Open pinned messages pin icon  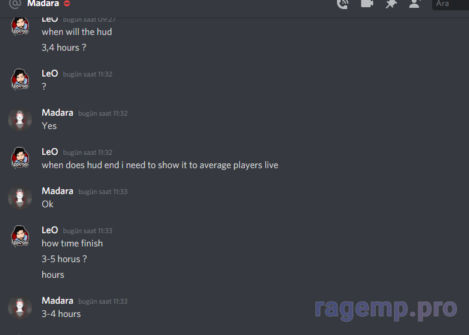[x=391, y=4]
